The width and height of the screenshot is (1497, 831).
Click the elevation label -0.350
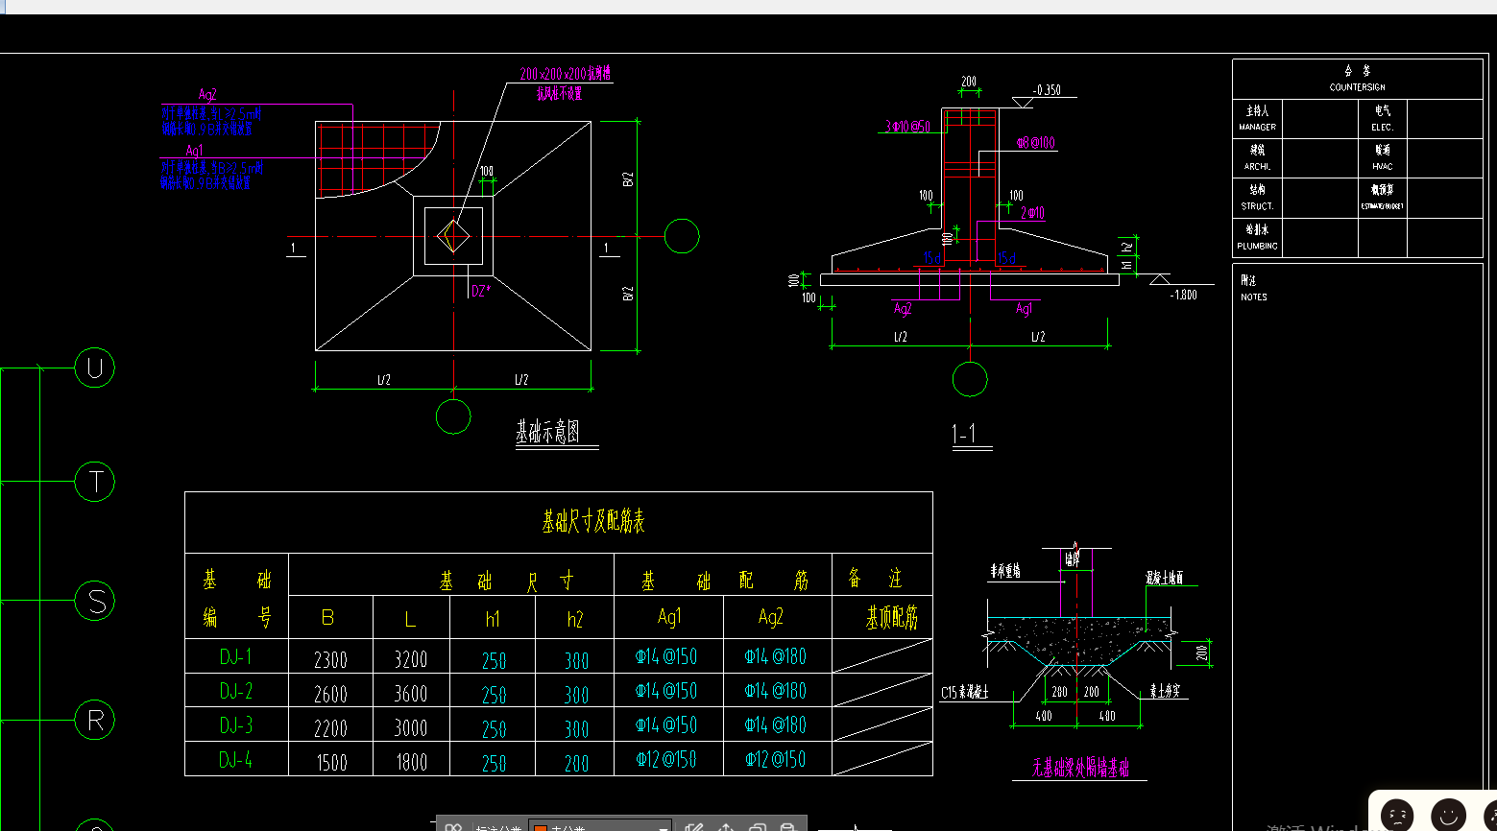pos(1047,90)
